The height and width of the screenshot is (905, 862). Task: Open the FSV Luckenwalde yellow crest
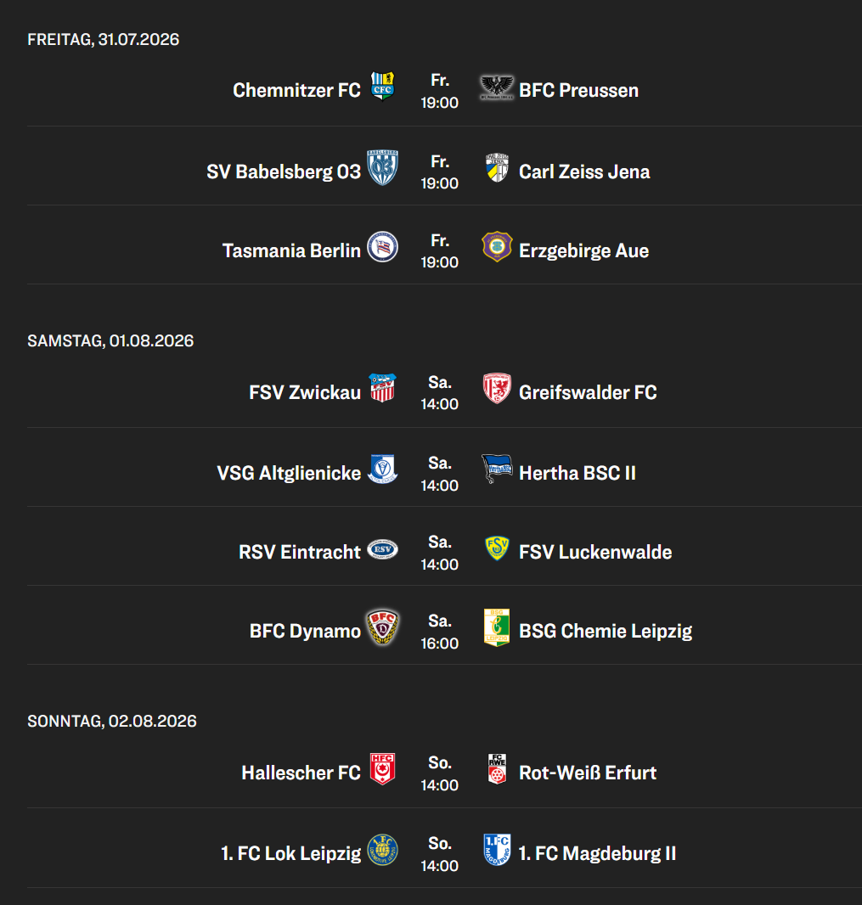coord(497,548)
